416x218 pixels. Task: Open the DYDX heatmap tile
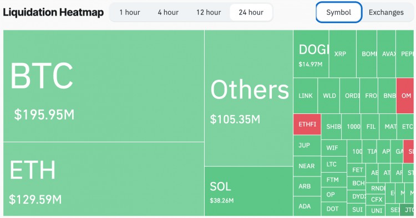(356, 196)
